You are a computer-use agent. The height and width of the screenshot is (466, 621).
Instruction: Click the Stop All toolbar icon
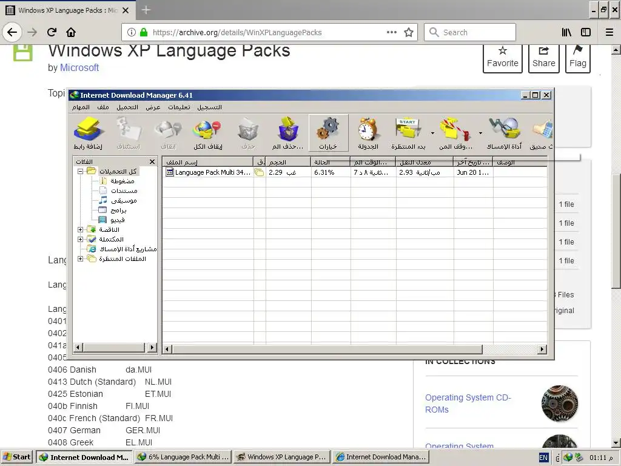208,133
